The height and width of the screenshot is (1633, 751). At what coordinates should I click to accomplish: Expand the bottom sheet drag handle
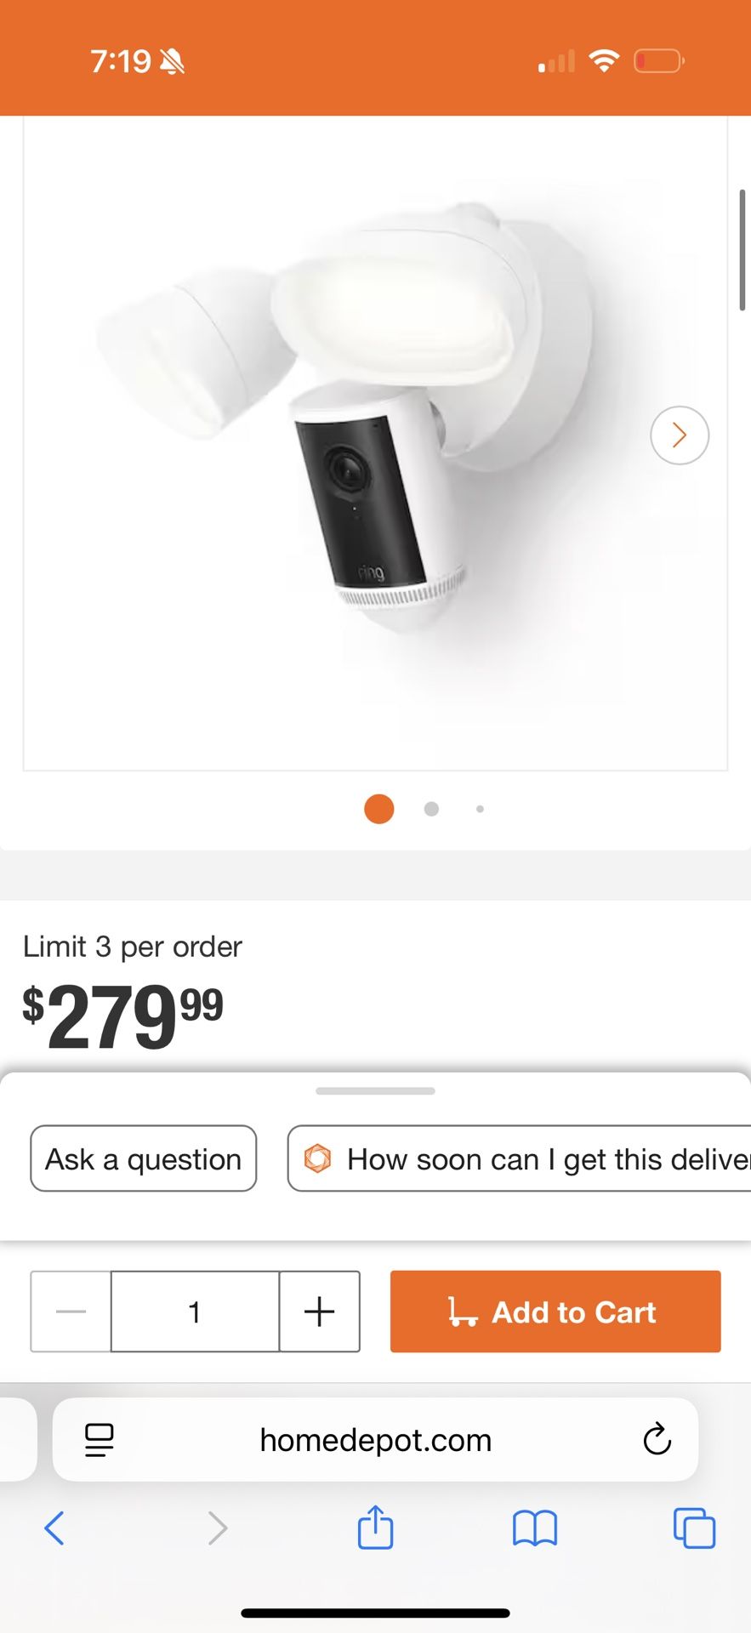coord(375,1090)
